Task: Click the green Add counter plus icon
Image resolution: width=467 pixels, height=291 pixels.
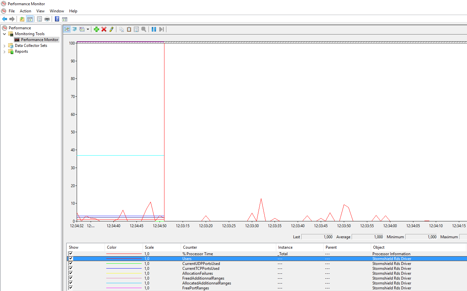Action: 97,29
